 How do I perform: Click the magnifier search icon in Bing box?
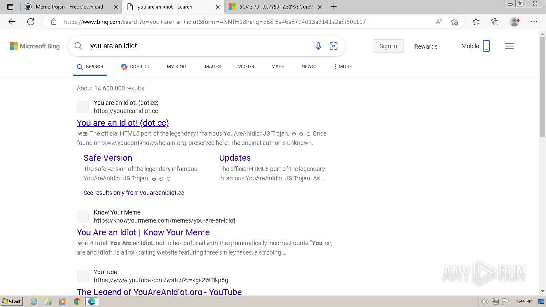click(78, 46)
